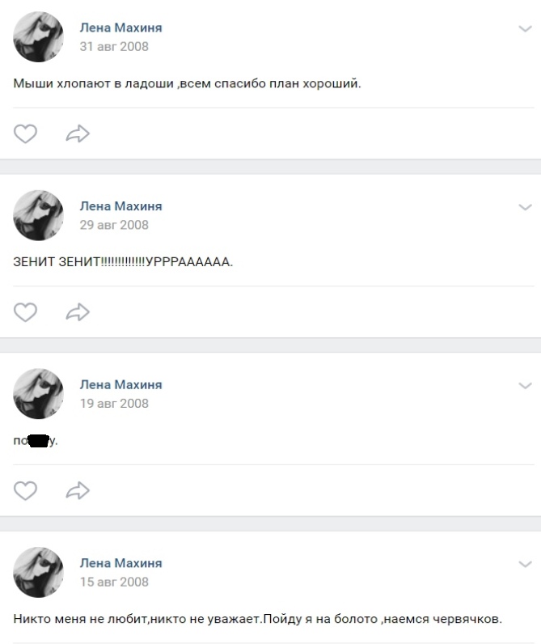
Task: Open author avatar on 31 авг post
Action: coord(39,37)
